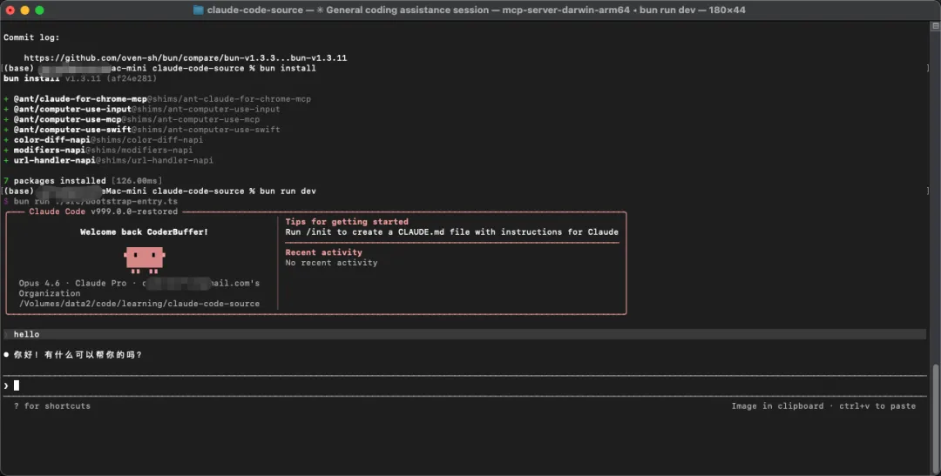Click "No recent activity" text
This screenshot has height=476, width=941.
(x=331, y=262)
